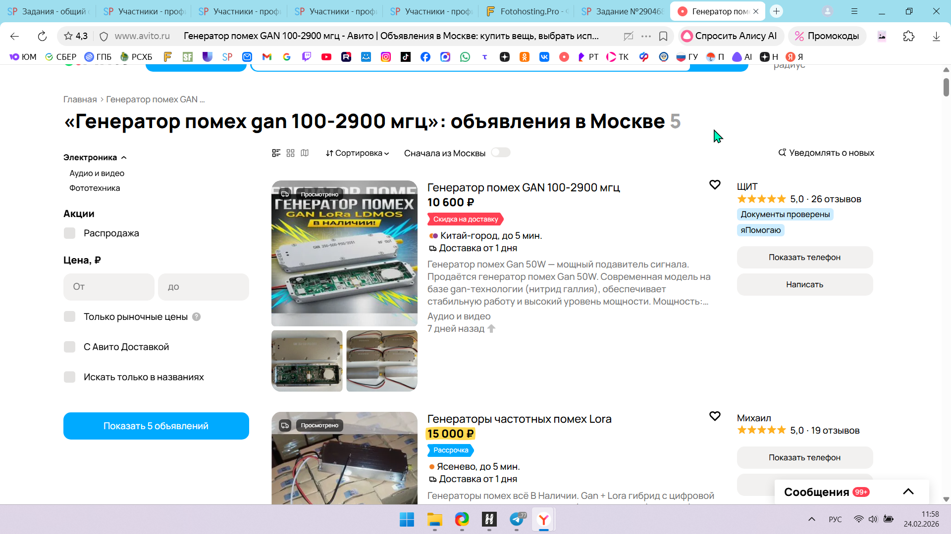Open browser downloads icon
Viewport: 951px width, 534px height.
[x=936, y=36]
